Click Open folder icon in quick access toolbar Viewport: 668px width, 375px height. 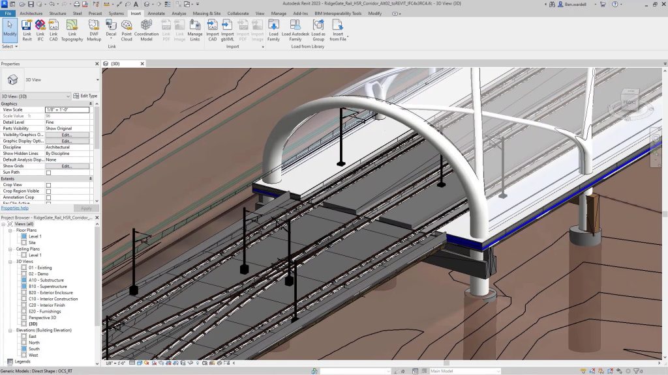(x=22, y=5)
